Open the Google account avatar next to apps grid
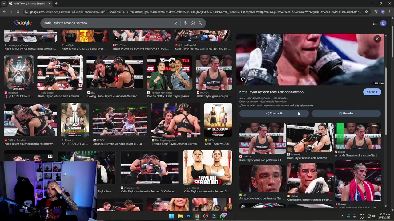The height and width of the screenshot is (221, 394). click(383, 23)
